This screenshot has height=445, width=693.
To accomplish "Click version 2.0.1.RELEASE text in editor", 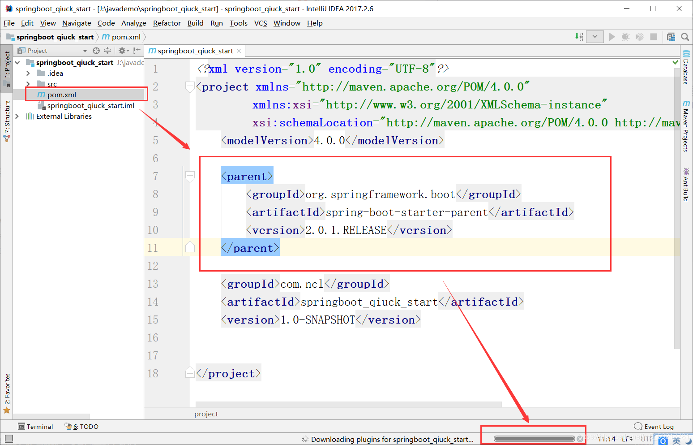I will click(x=346, y=230).
